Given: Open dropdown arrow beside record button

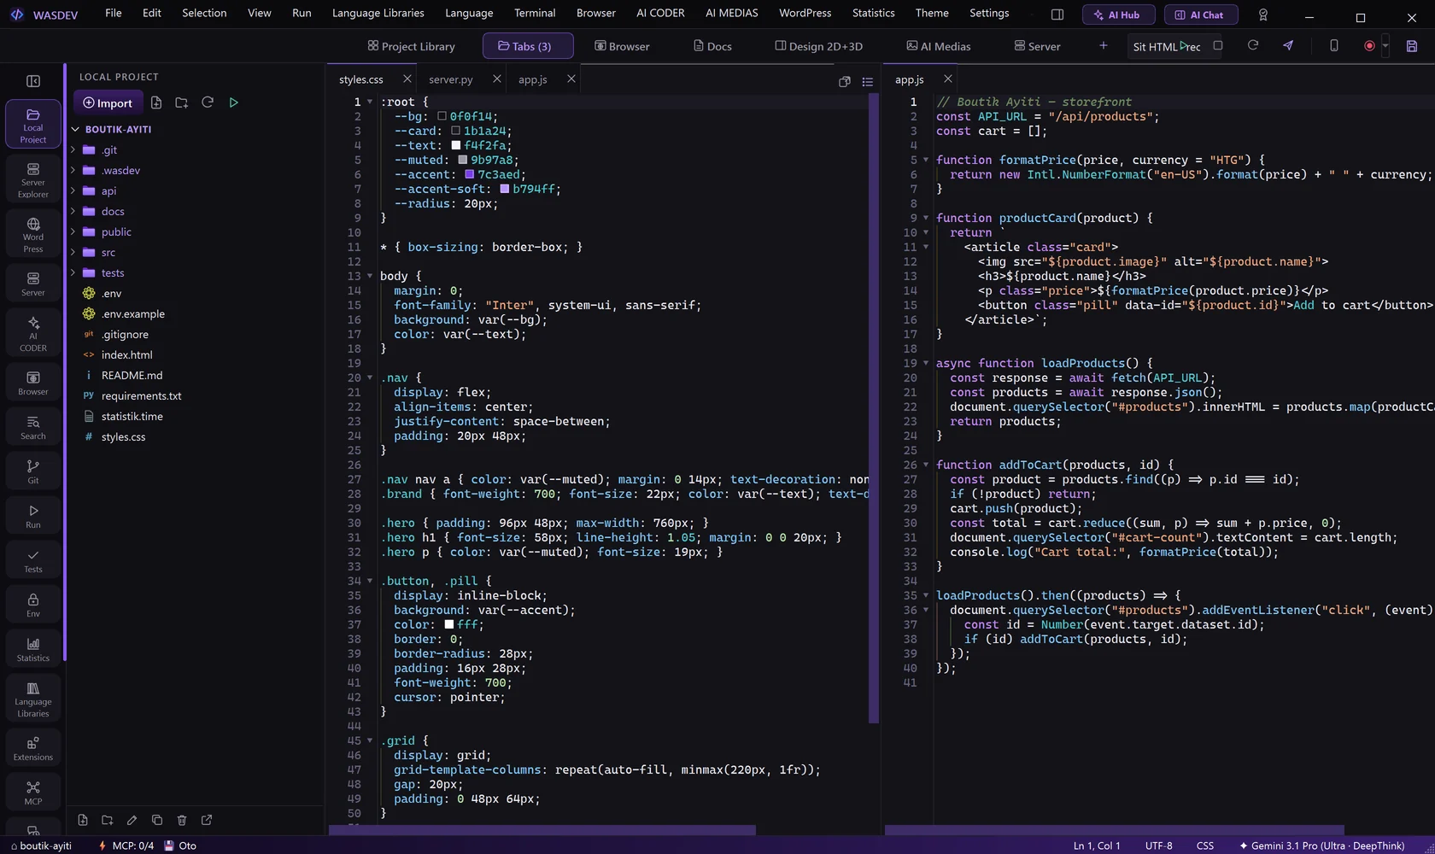Looking at the screenshot, I should (x=1385, y=46).
